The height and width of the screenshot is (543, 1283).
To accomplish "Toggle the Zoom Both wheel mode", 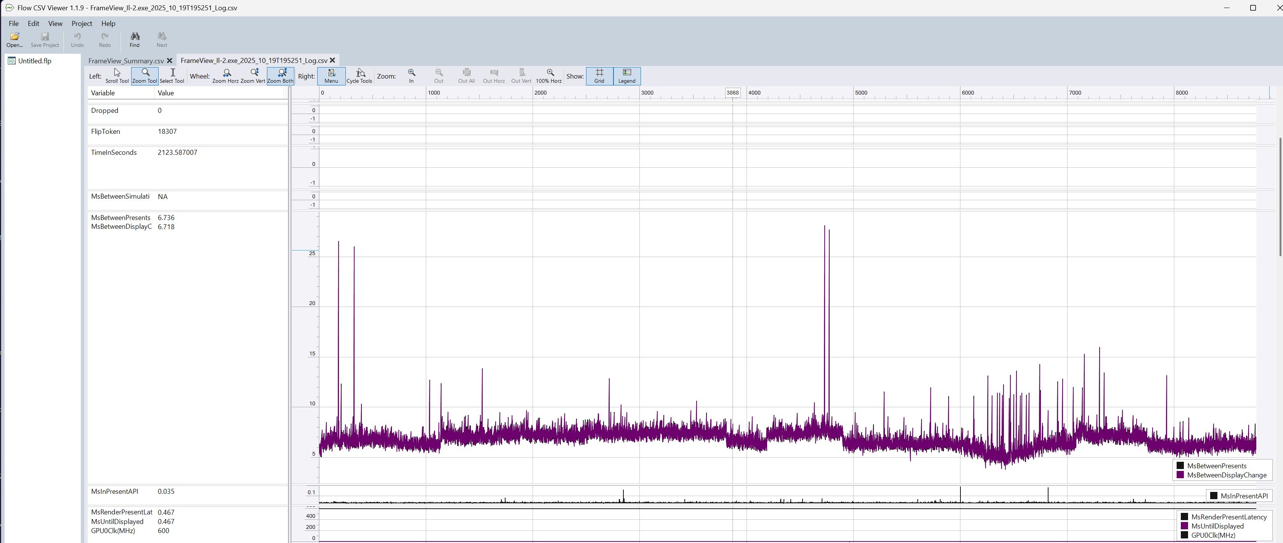I will pos(280,76).
